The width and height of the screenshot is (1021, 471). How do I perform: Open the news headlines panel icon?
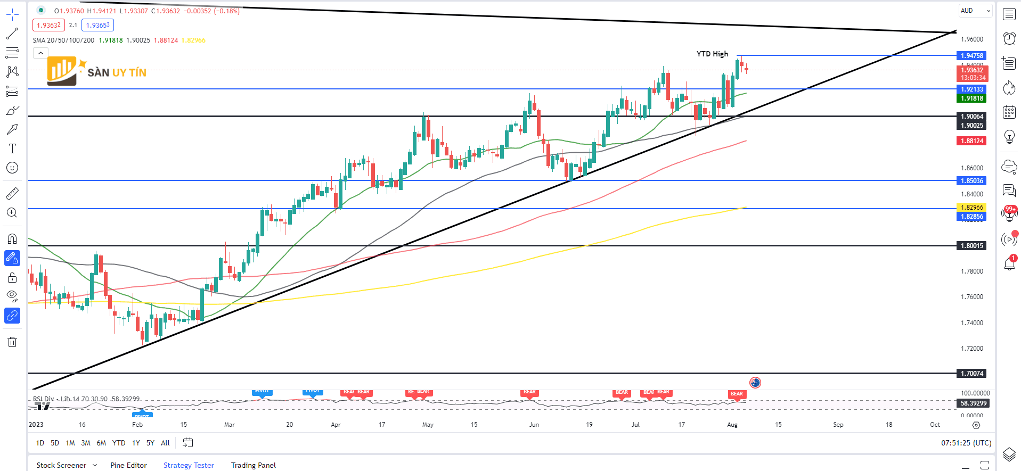1009,63
